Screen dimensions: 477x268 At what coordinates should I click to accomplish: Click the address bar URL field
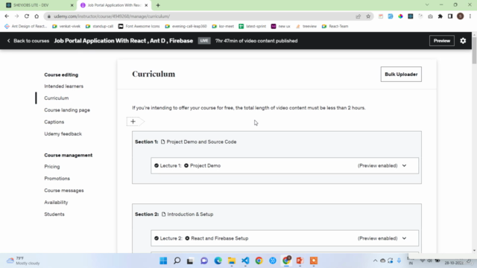pos(200,16)
